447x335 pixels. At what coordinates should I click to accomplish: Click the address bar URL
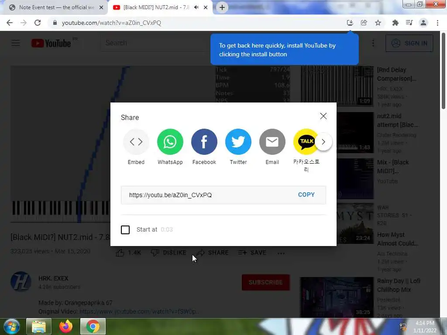[x=111, y=23]
